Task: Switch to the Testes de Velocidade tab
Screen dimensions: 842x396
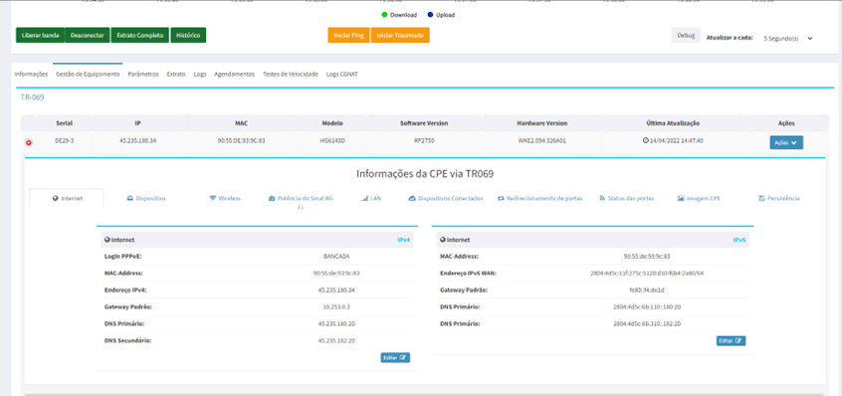Action: click(x=290, y=74)
